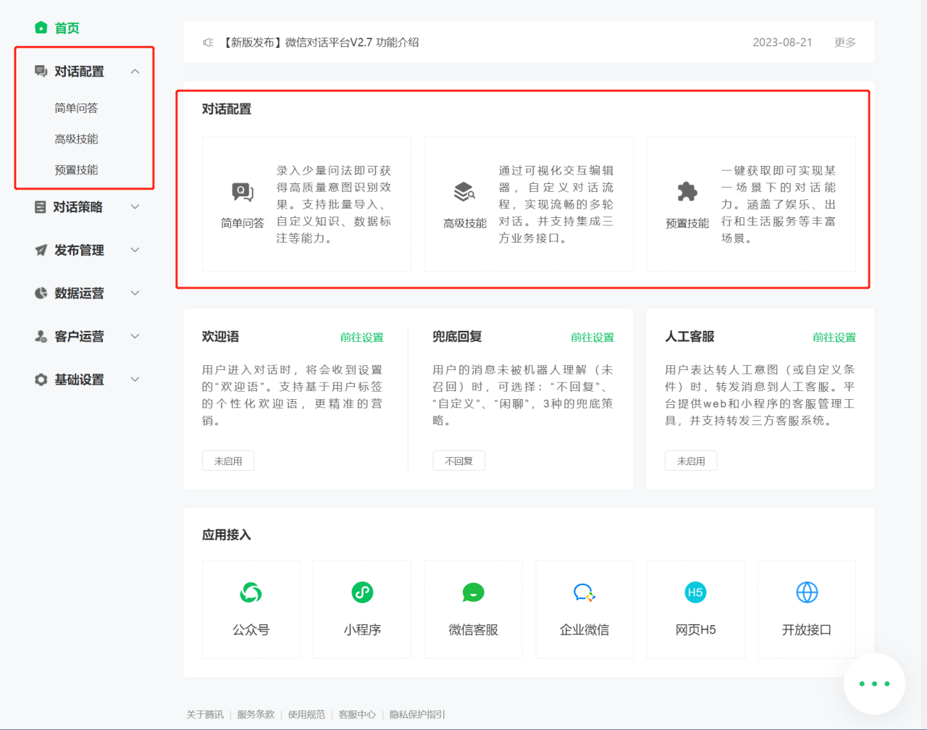Click the 不回复 status tag under 兜底回复
The image size is (927, 730).
(458, 461)
